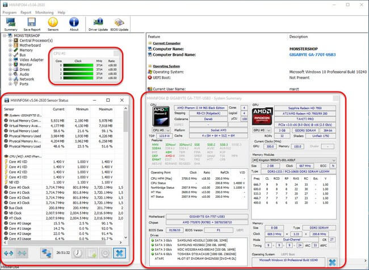The width and height of the screenshot is (369, 270).
Task: Select the Audio tree item
Action: (24, 74)
